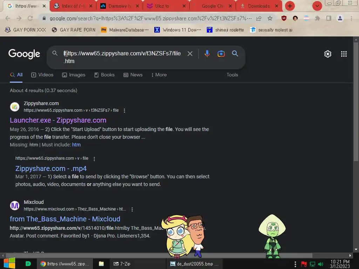Select the Books search filter
Image resolution: width=359 pixels, height=269 pixels.
104,75
